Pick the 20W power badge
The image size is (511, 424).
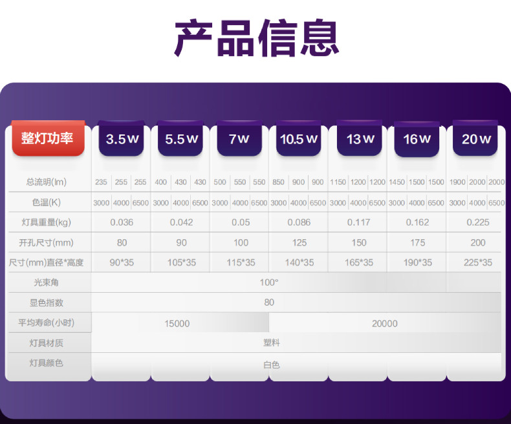(x=475, y=139)
